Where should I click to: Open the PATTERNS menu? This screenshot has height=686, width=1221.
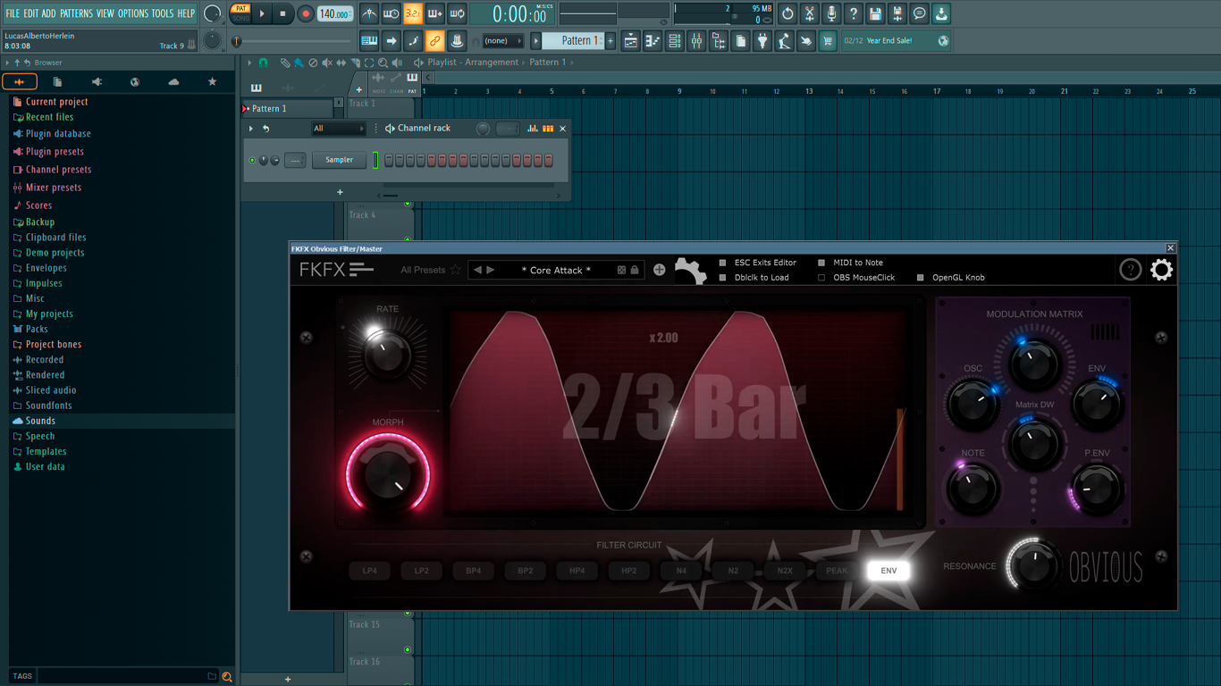point(76,13)
